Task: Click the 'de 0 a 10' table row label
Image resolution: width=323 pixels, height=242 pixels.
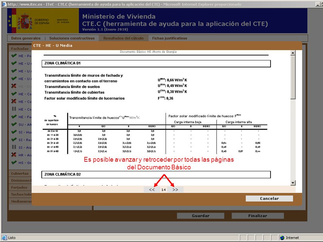Action: (x=52, y=131)
